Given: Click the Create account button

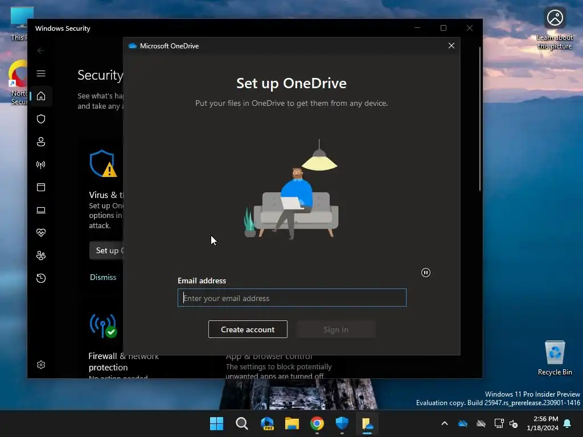Looking at the screenshot, I should [248, 329].
